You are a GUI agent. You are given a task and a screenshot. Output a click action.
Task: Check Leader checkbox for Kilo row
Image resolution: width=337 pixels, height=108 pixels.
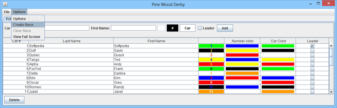[312, 78]
